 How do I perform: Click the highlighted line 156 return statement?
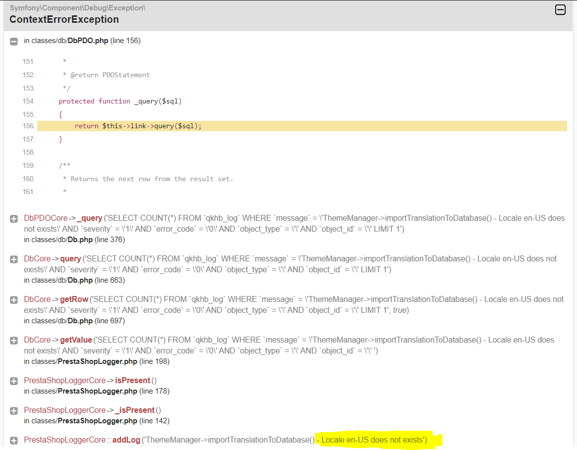pos(302,126)
